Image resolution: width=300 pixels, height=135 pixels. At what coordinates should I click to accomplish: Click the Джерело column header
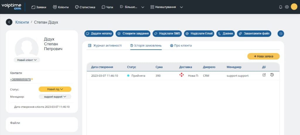(x=209, y=67)
